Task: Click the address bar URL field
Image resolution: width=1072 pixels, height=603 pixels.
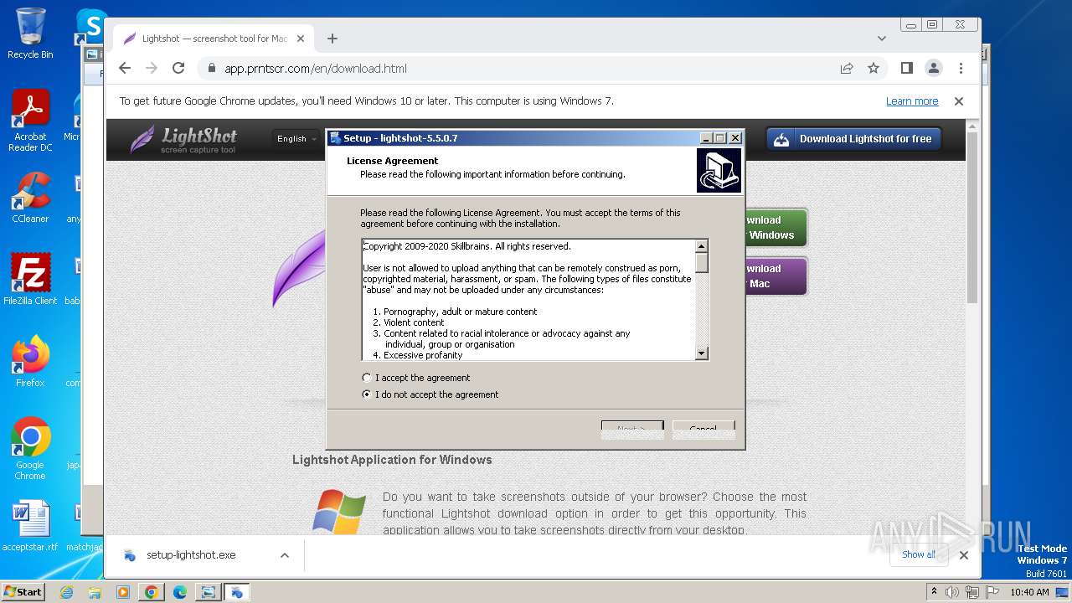Action: point(519,68)
